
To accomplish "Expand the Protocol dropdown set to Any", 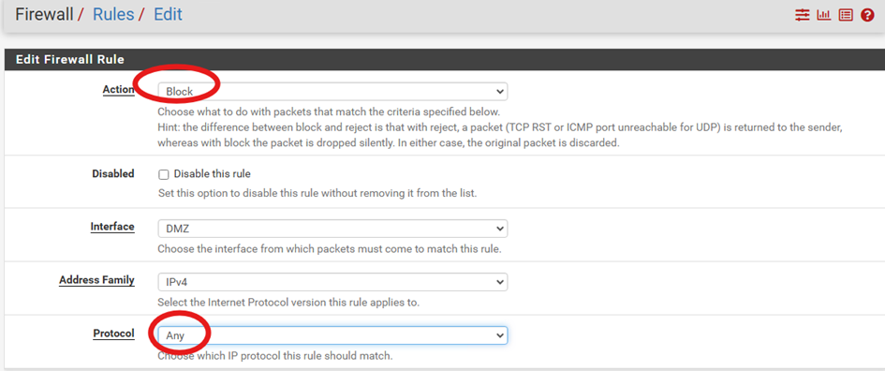I will [332, 335].
